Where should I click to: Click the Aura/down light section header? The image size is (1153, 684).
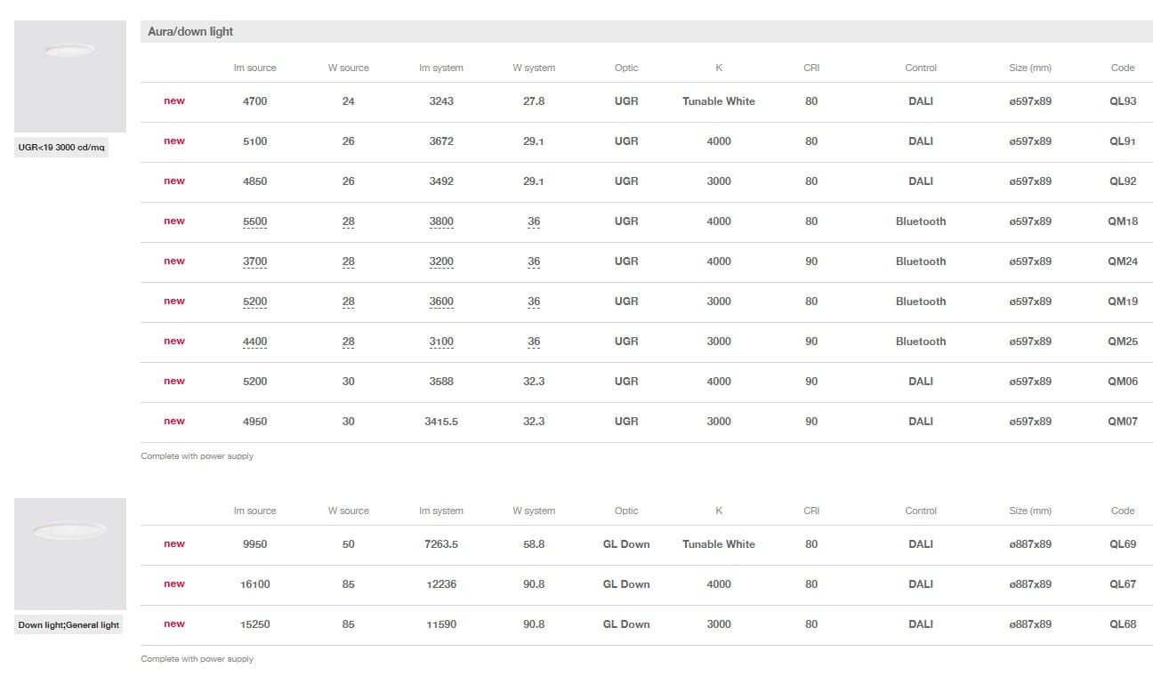point(190,32)
